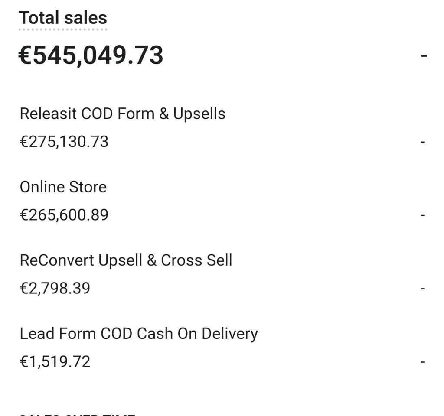Viewport: 444px width, 416px height.
Task: Click the dotted underline beneath Total sales
Action: 63,29
